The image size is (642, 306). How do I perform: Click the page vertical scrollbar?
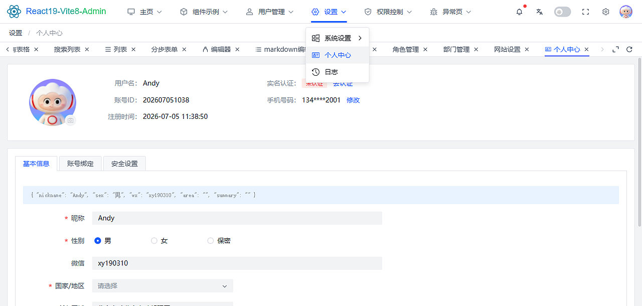pos(639,143)
